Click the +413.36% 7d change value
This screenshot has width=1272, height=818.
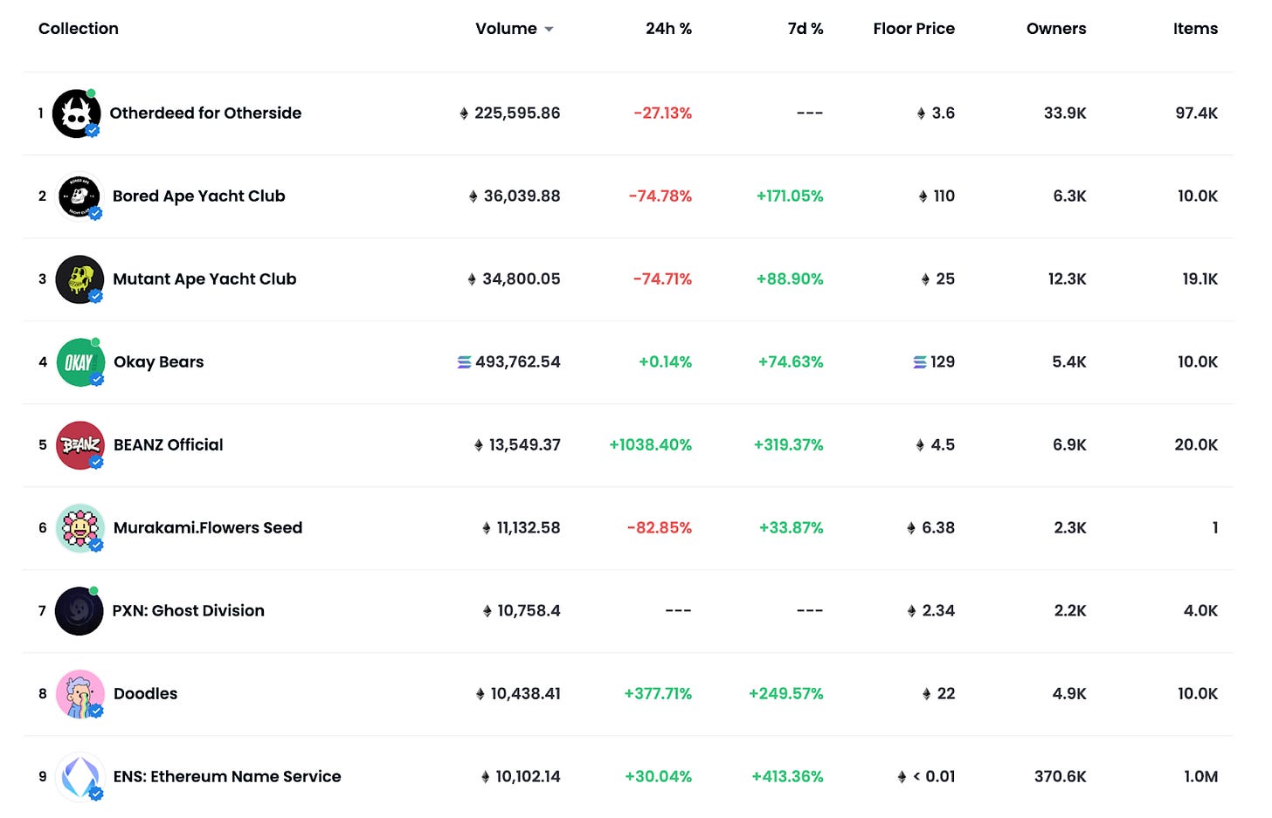coord(787,777)
